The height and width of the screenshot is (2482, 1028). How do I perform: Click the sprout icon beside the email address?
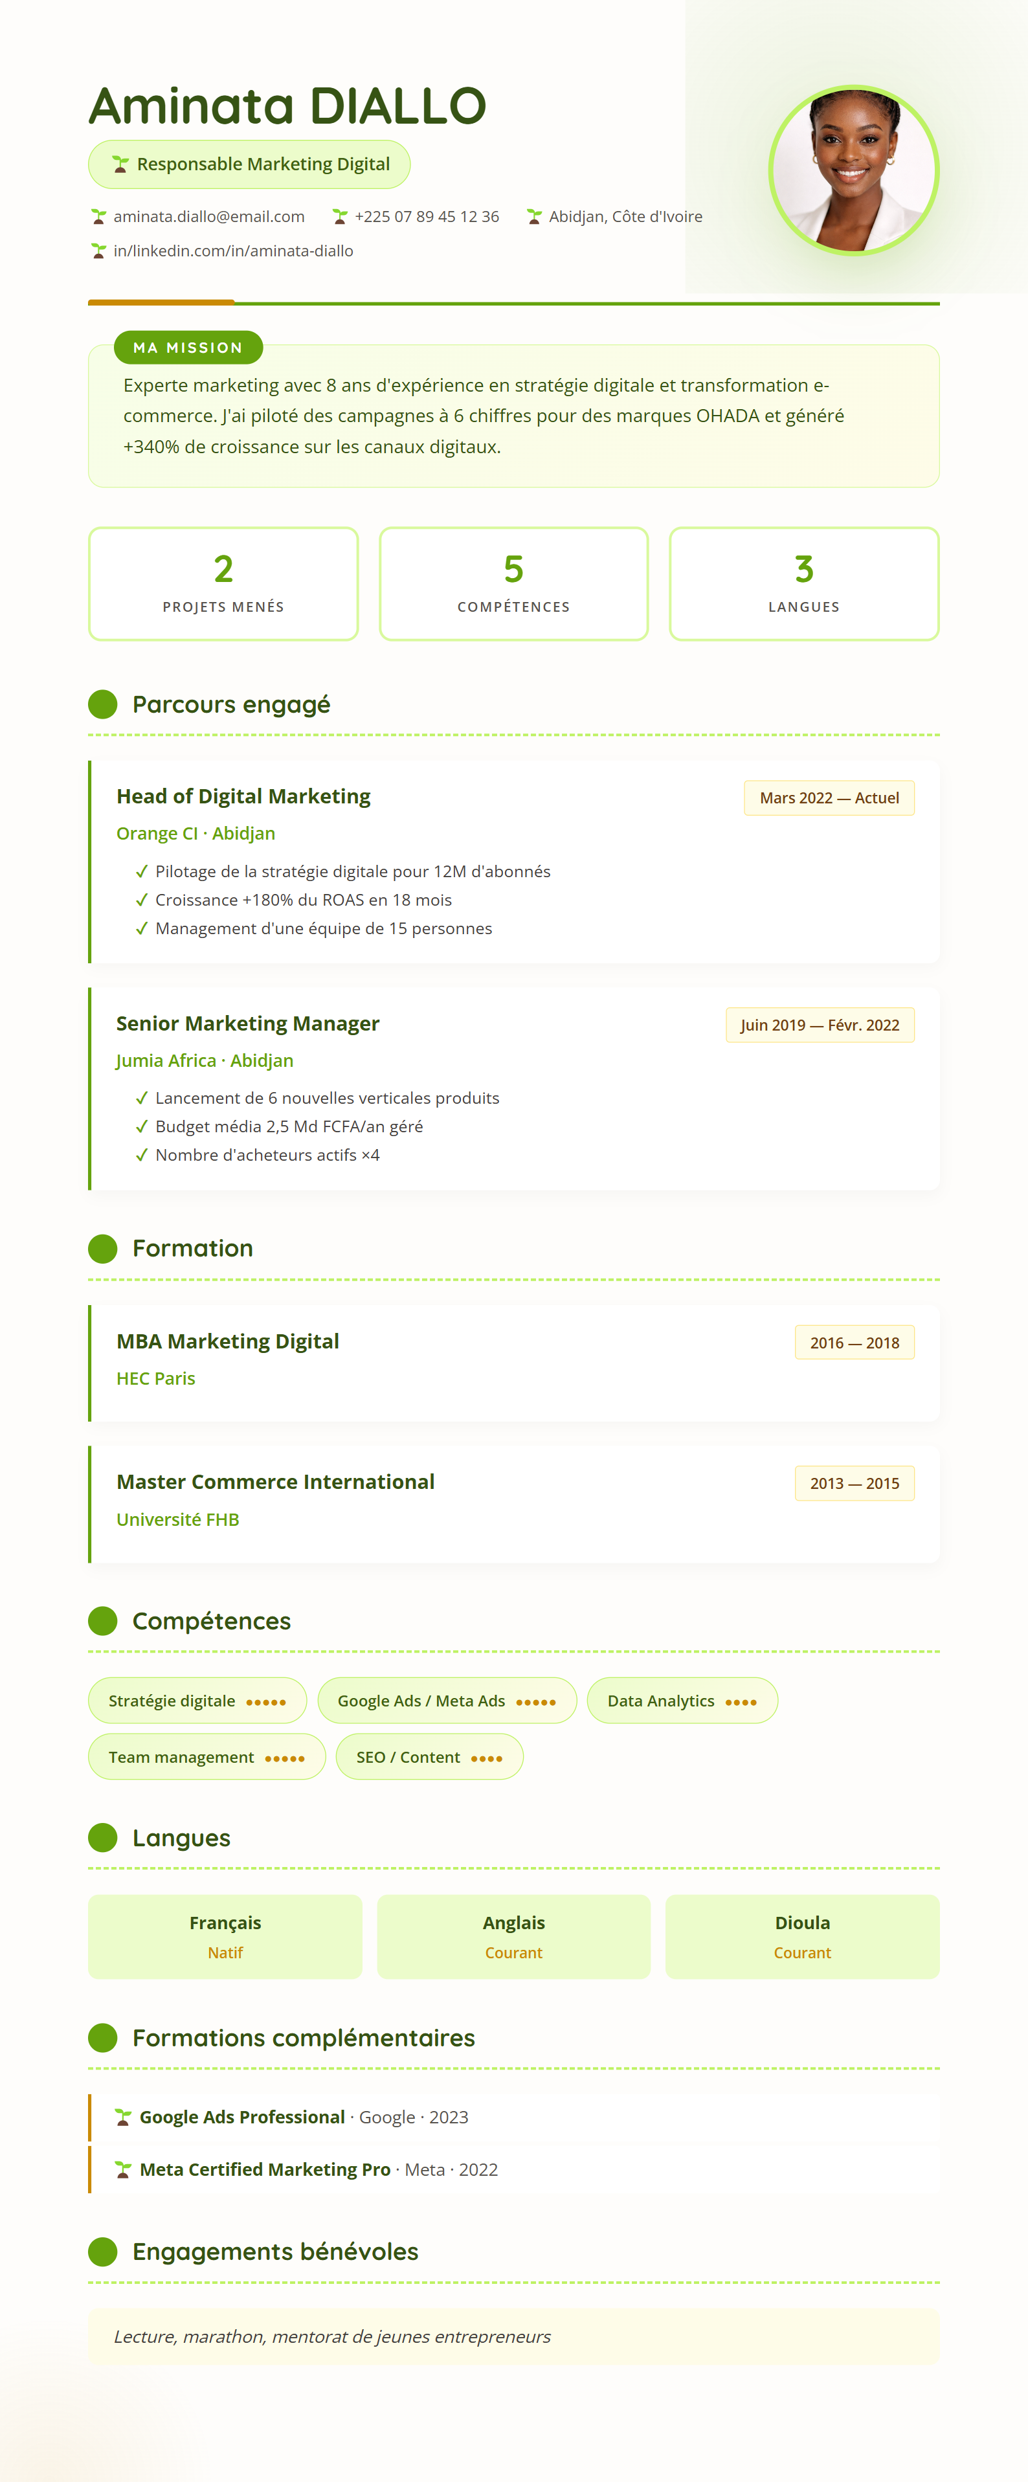click(x=98, y=217)
